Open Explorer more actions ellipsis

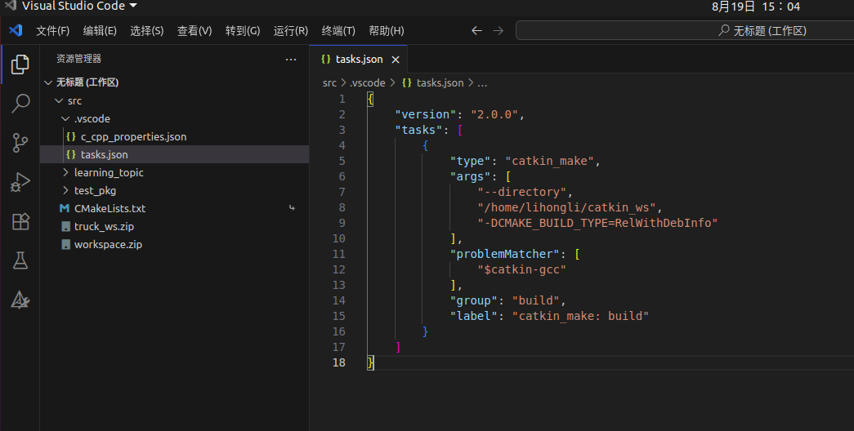coord(291,60)
